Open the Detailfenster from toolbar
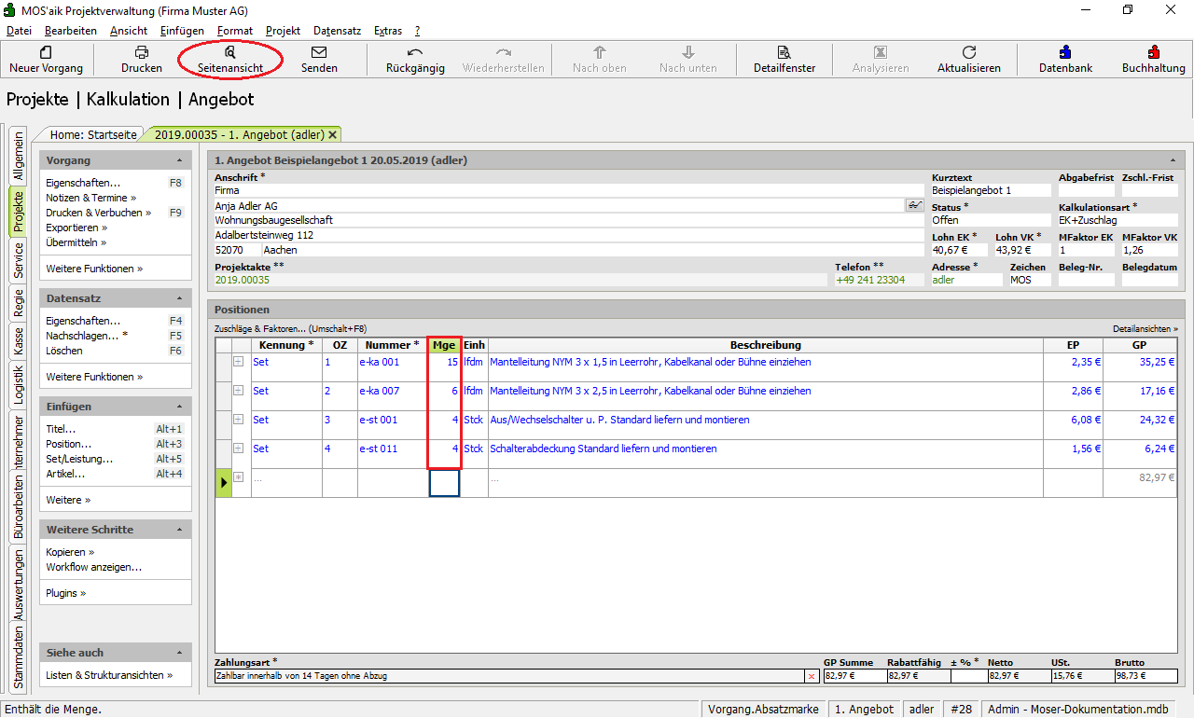This screenshot has width=1194, height=718. pos(784,53)
